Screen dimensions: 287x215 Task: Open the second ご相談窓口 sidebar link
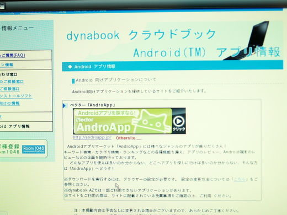(x=10, y=89)
